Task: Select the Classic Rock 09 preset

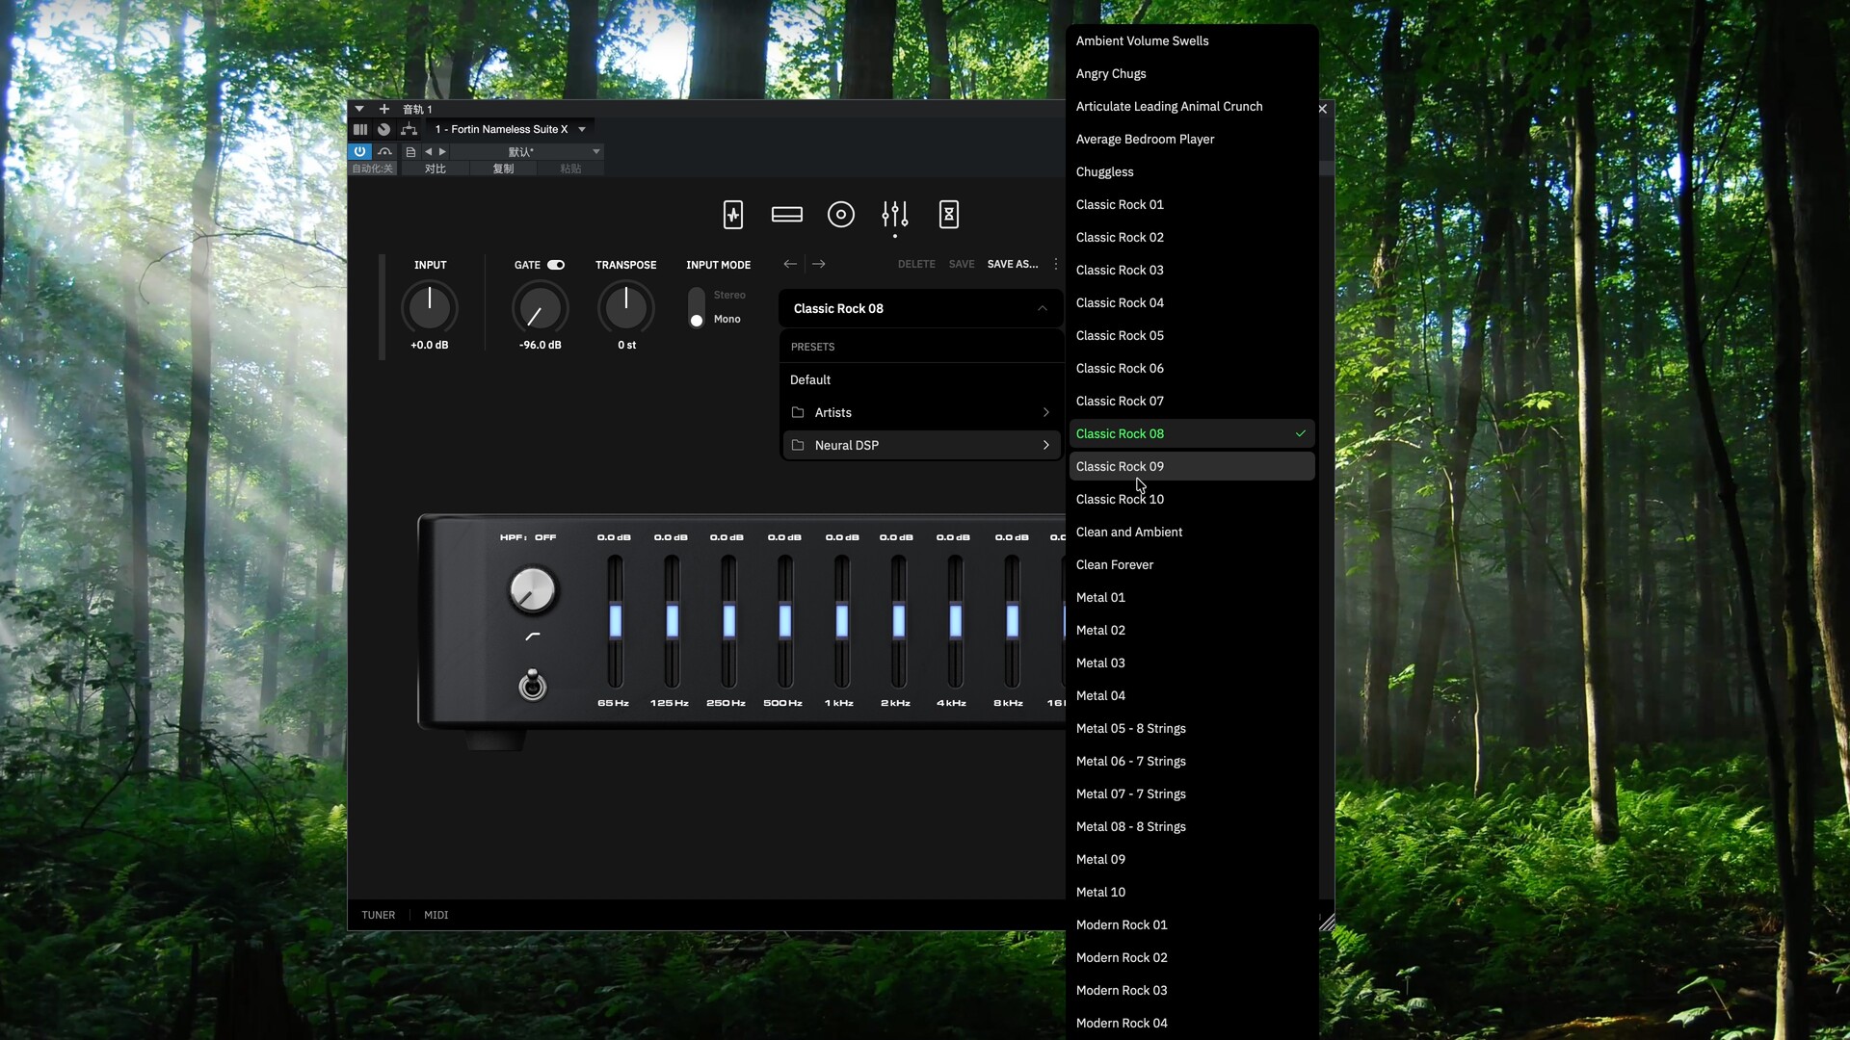Action: point(1120,466)
